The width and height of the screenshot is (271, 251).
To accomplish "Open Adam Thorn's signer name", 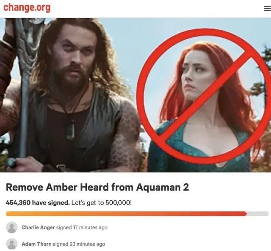I will [36, 244].
